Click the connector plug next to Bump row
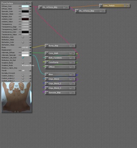Viewport: 137px width, 148px height. 30,47
